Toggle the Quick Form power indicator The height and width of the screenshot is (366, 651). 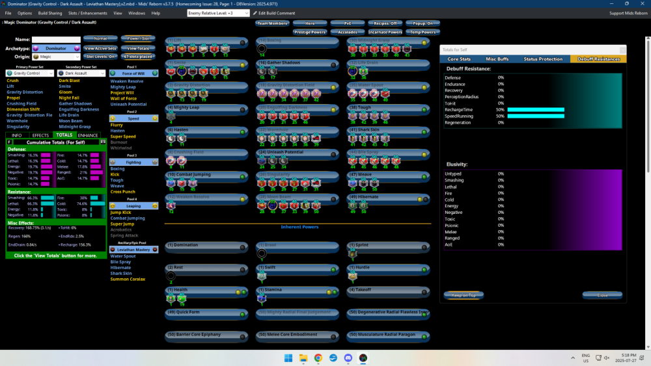coord(242,315)
